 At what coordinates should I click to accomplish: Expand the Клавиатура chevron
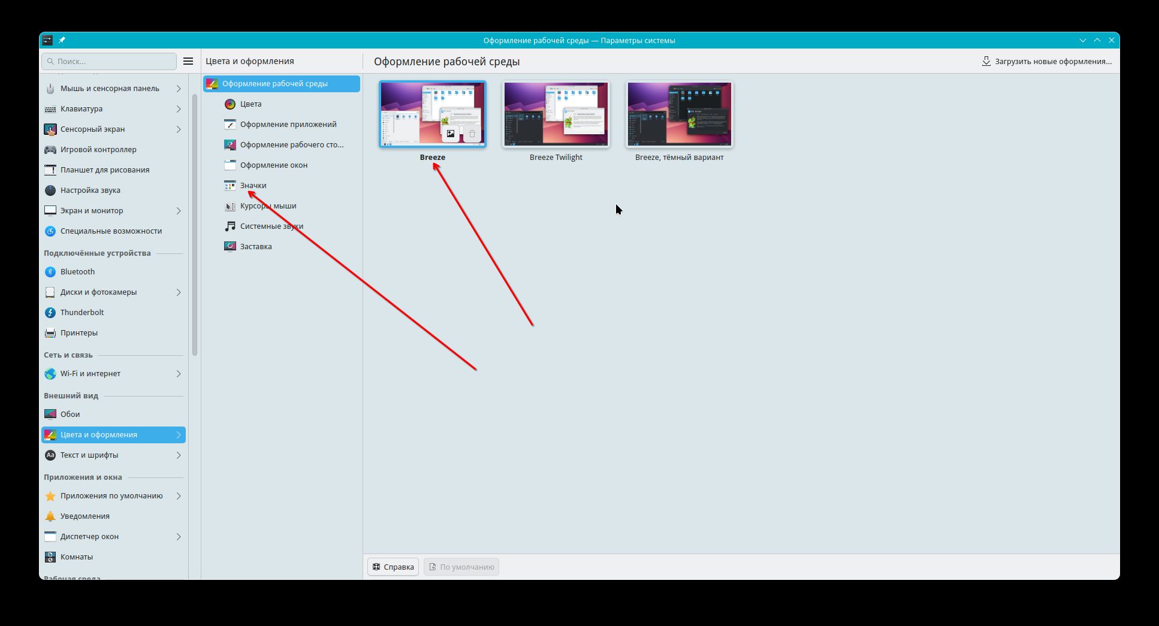[x=179, y=109]
